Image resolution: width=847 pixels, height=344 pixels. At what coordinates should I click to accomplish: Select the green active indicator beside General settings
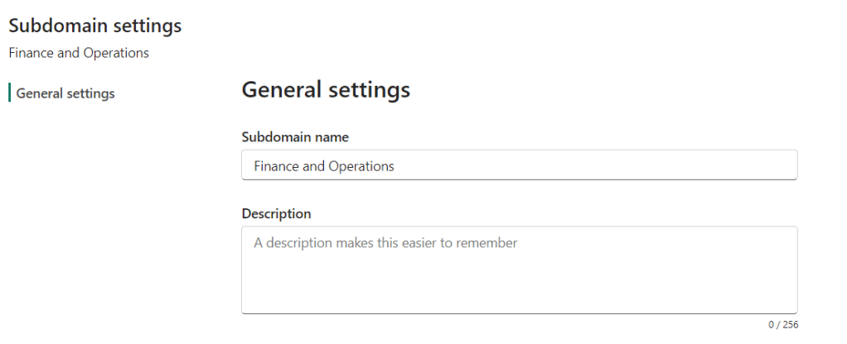pyautogui.click(x=9, y=93)
